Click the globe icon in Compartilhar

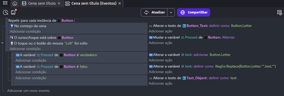(183, 12)
